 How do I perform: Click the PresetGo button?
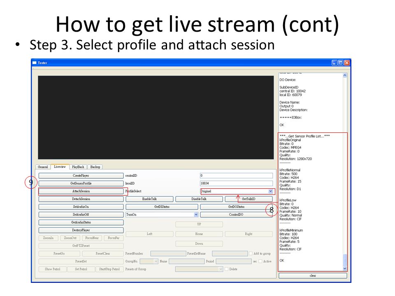59,254
